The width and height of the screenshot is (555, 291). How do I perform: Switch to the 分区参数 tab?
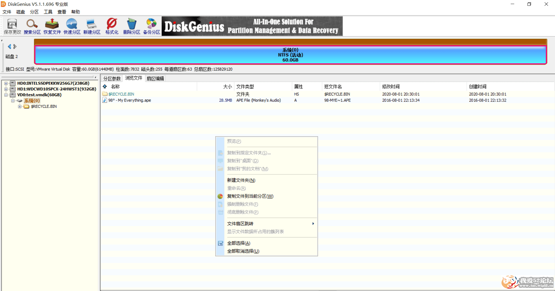(112, 78)
